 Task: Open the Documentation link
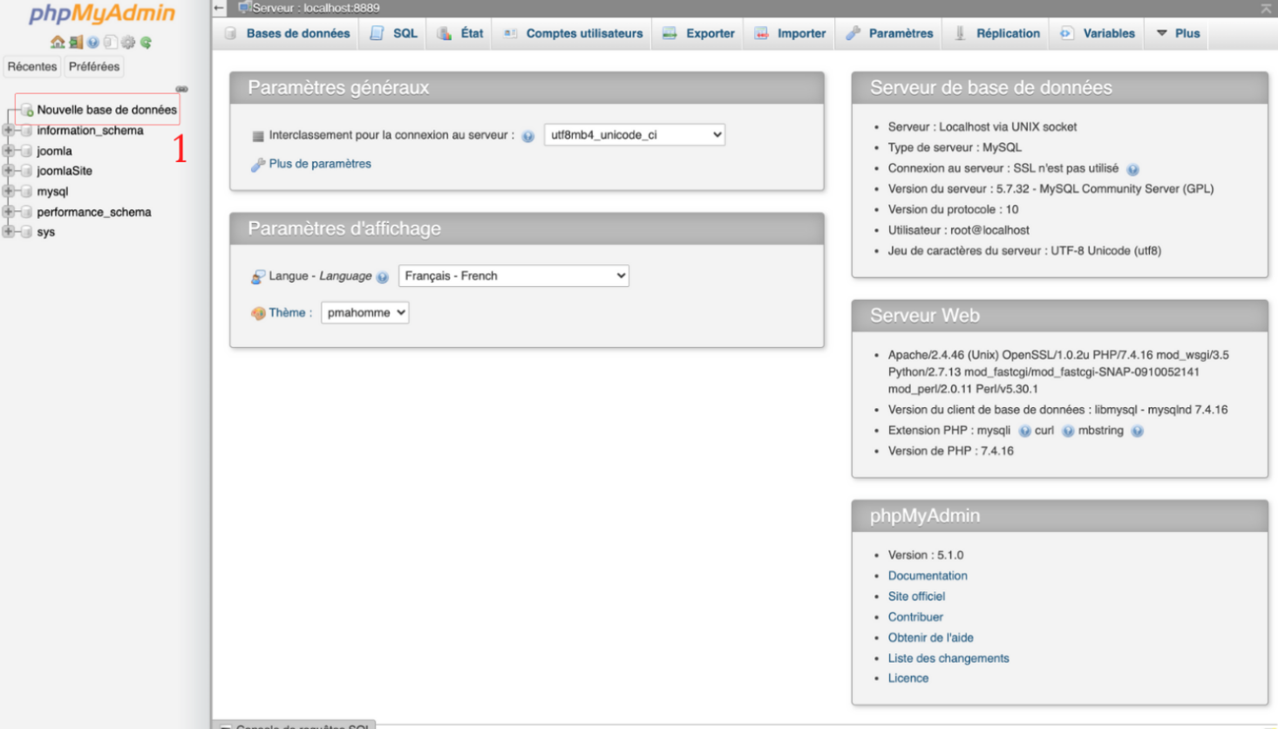(928, 576)
